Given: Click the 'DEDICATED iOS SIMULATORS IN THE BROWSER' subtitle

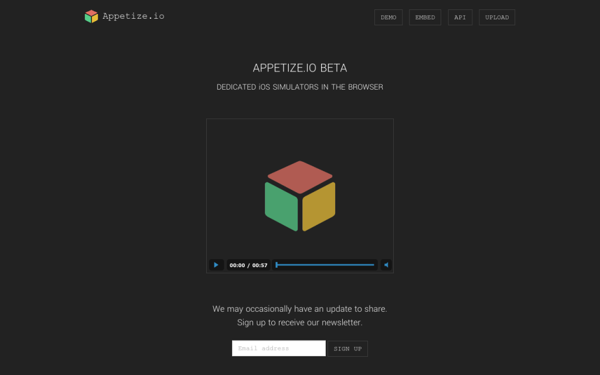Looking at the screenshot, I should click(x=300, y=87).
